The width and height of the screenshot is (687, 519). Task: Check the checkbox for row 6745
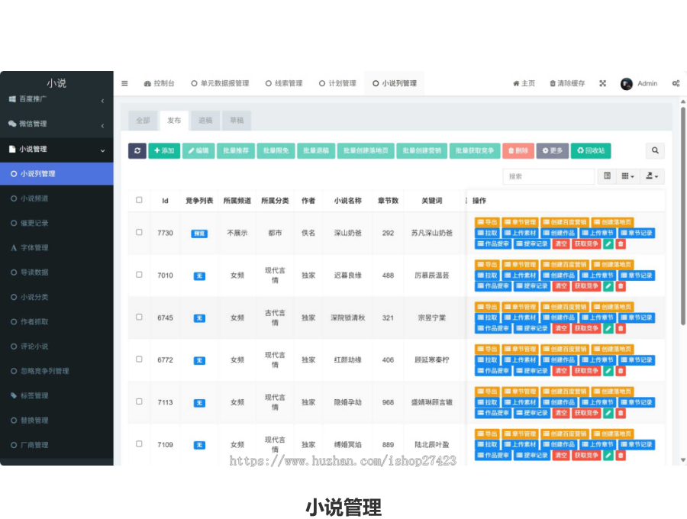(x=139, y=317)
